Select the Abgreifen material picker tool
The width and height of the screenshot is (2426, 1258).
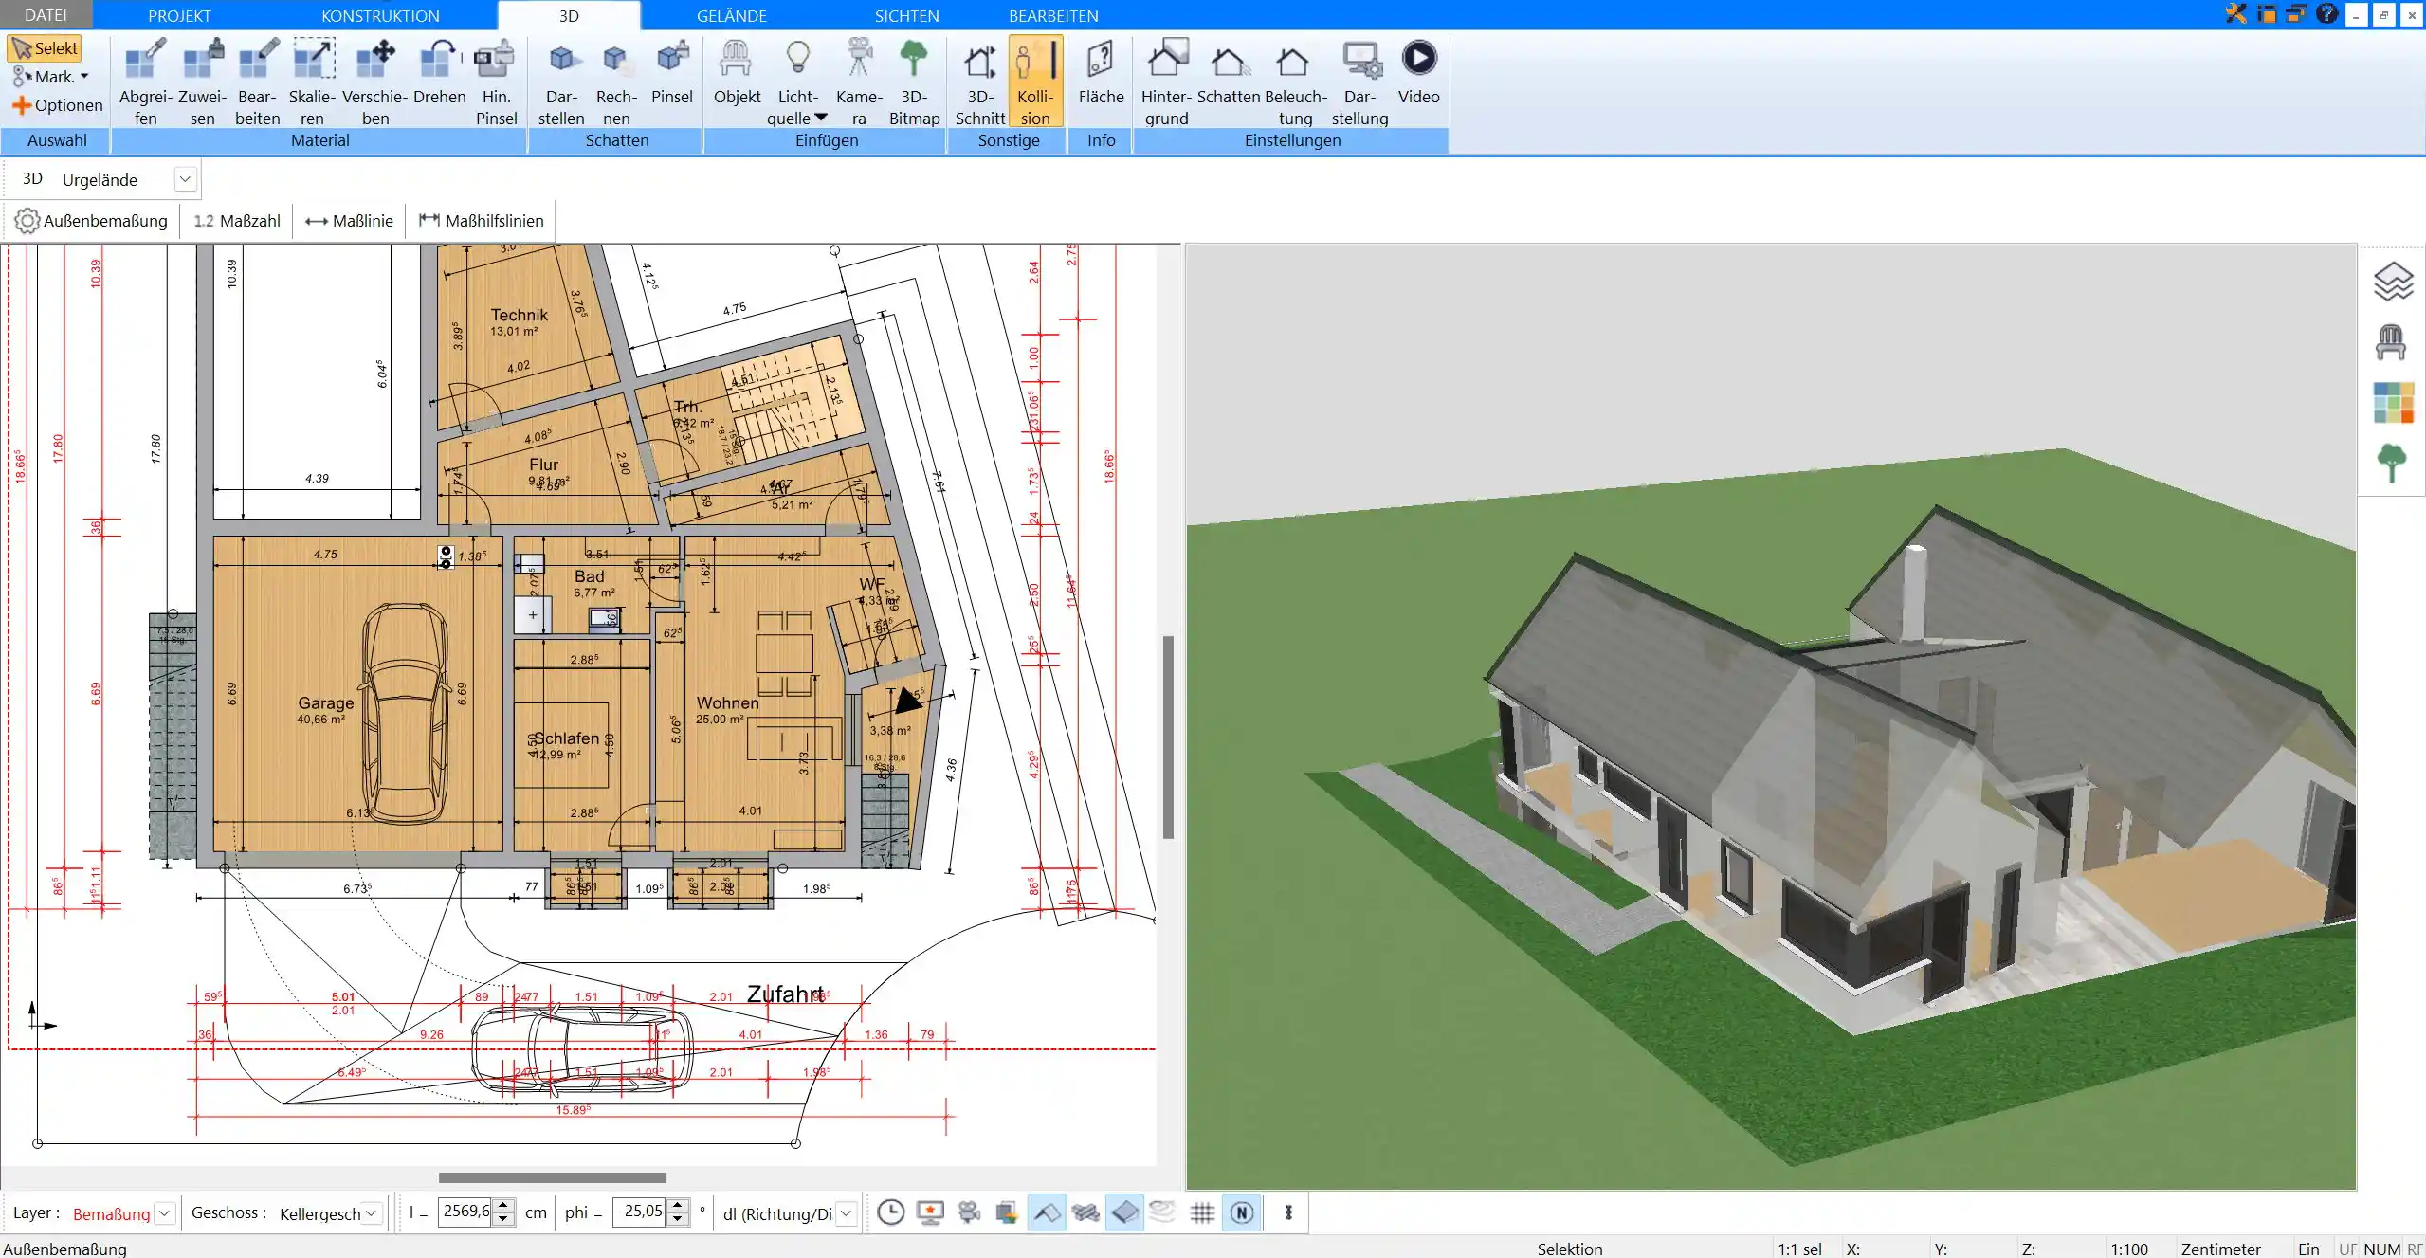click(145, 82)
